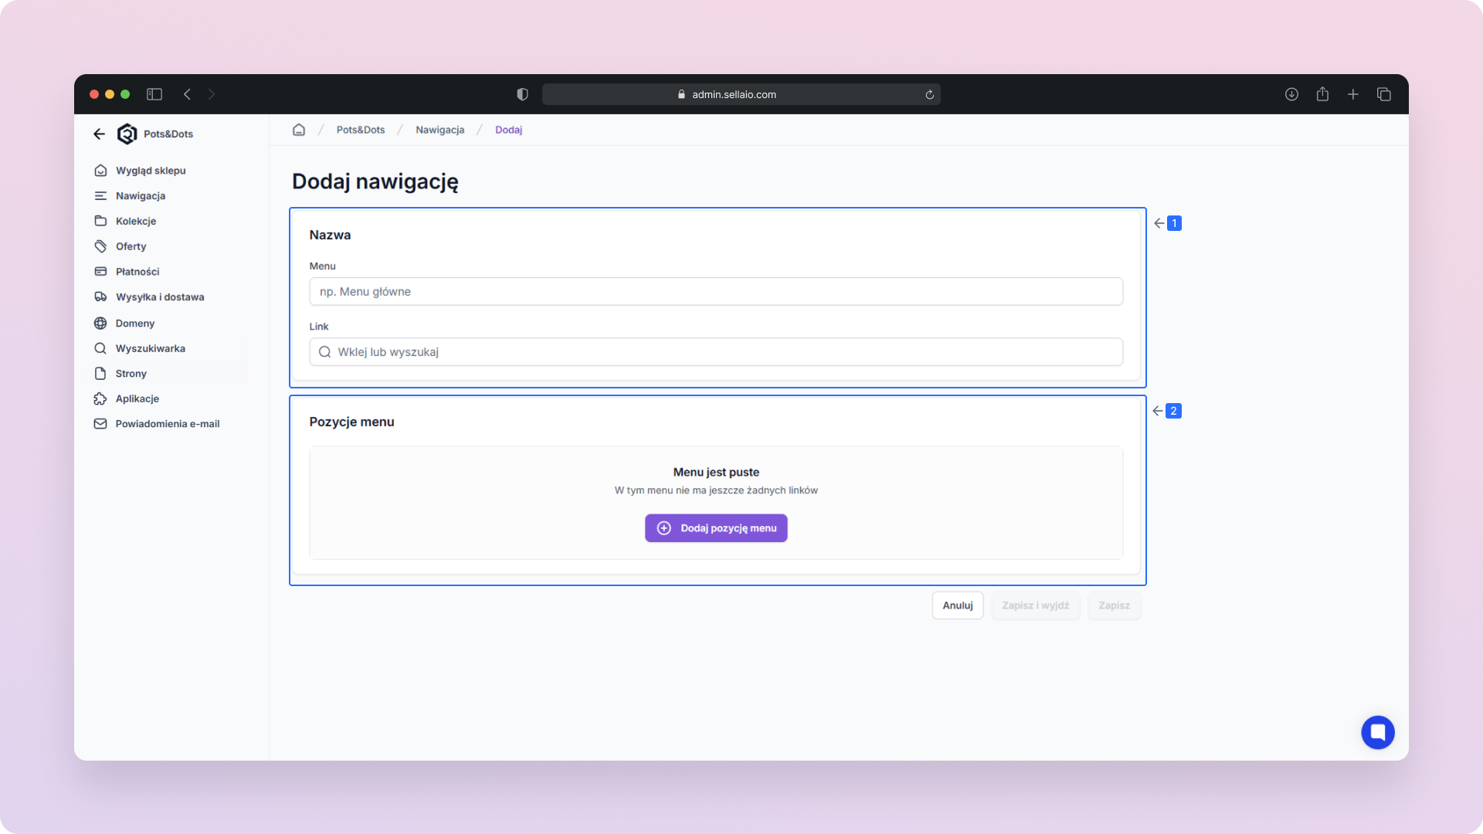Image resolution: width=1483 pixels, height=834 pixels.
Task: Open Wygląd sklepu in the sidebar
Action: pos(151,171)
